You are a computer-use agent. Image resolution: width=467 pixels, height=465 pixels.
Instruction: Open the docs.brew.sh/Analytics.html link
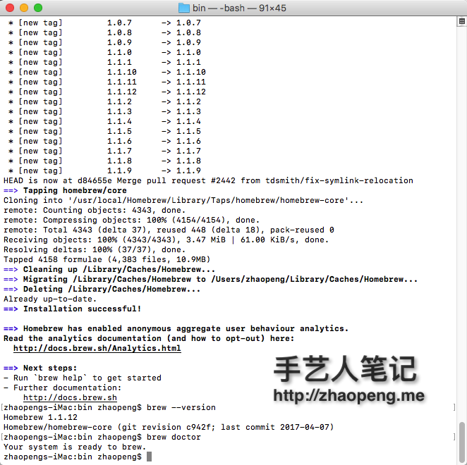pyautogui.click(x=97, y=348)
